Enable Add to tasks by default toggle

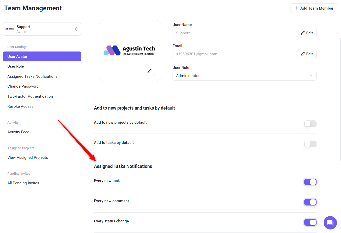(x=310, y=144)
